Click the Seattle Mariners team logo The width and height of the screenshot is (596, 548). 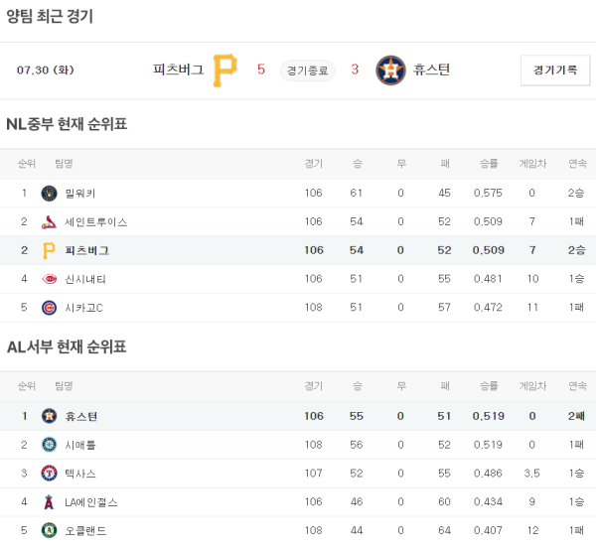click(50, 445)
